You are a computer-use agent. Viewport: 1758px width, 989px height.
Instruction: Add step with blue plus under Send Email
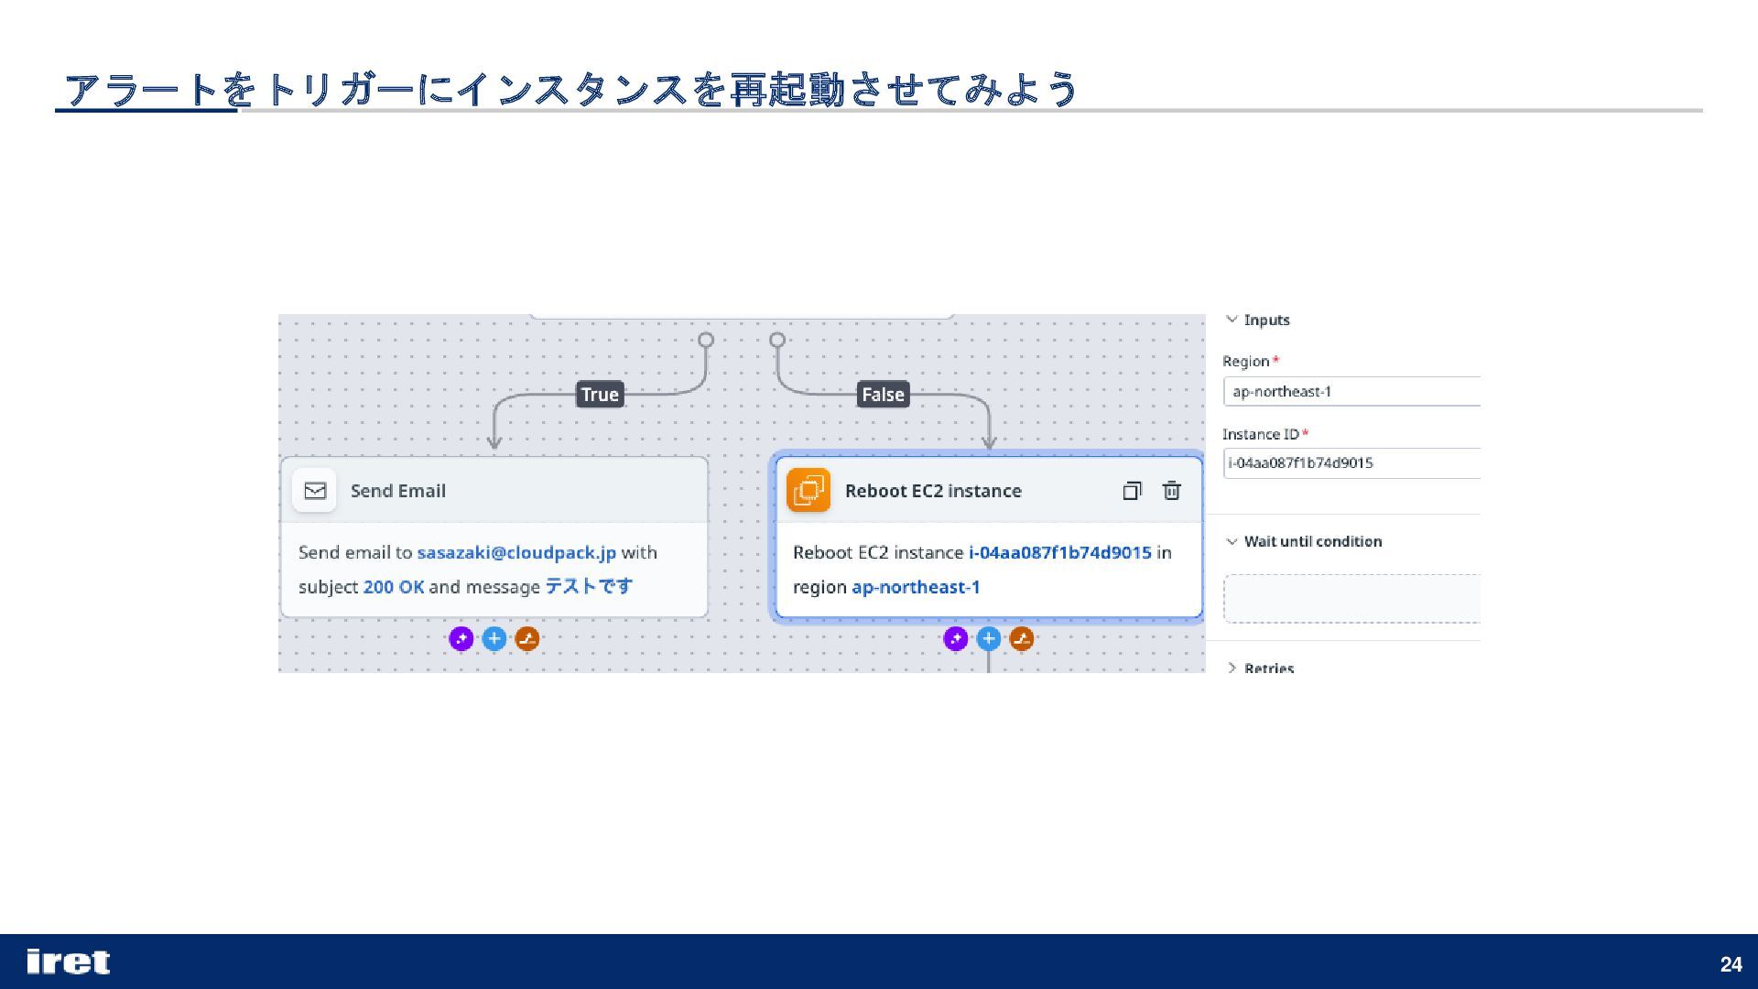click(x=494, y=638)
